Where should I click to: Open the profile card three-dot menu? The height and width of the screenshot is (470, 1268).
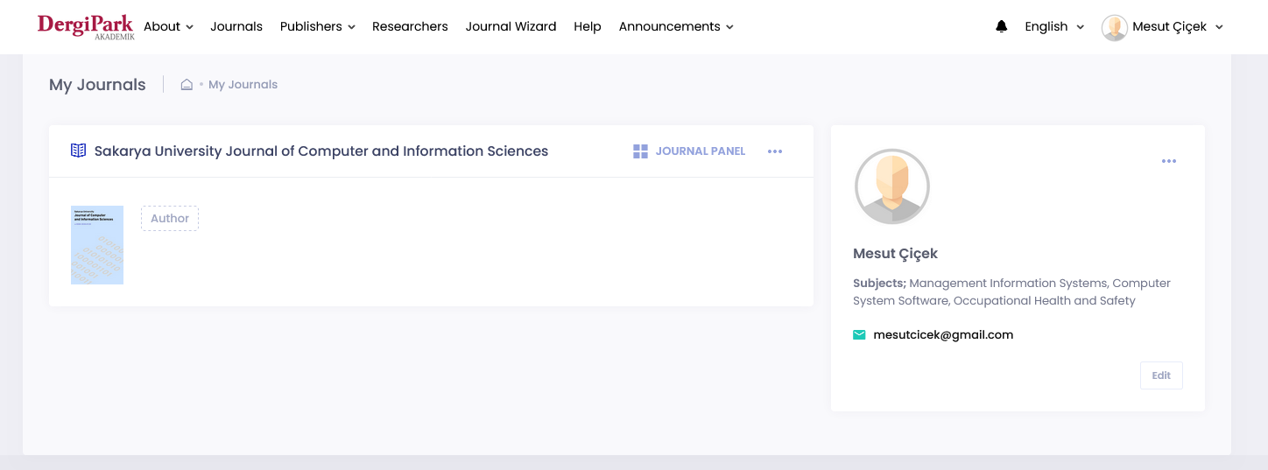click(1169, 161)
